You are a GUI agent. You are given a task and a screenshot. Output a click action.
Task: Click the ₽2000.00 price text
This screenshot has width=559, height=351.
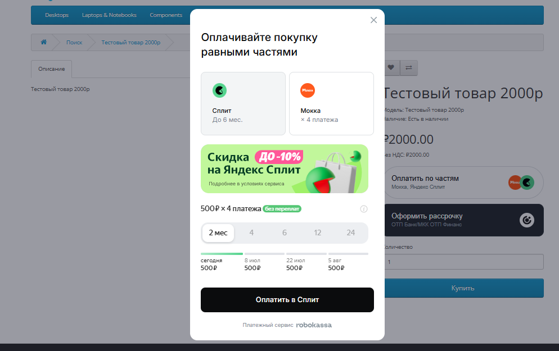pos(408,139)
